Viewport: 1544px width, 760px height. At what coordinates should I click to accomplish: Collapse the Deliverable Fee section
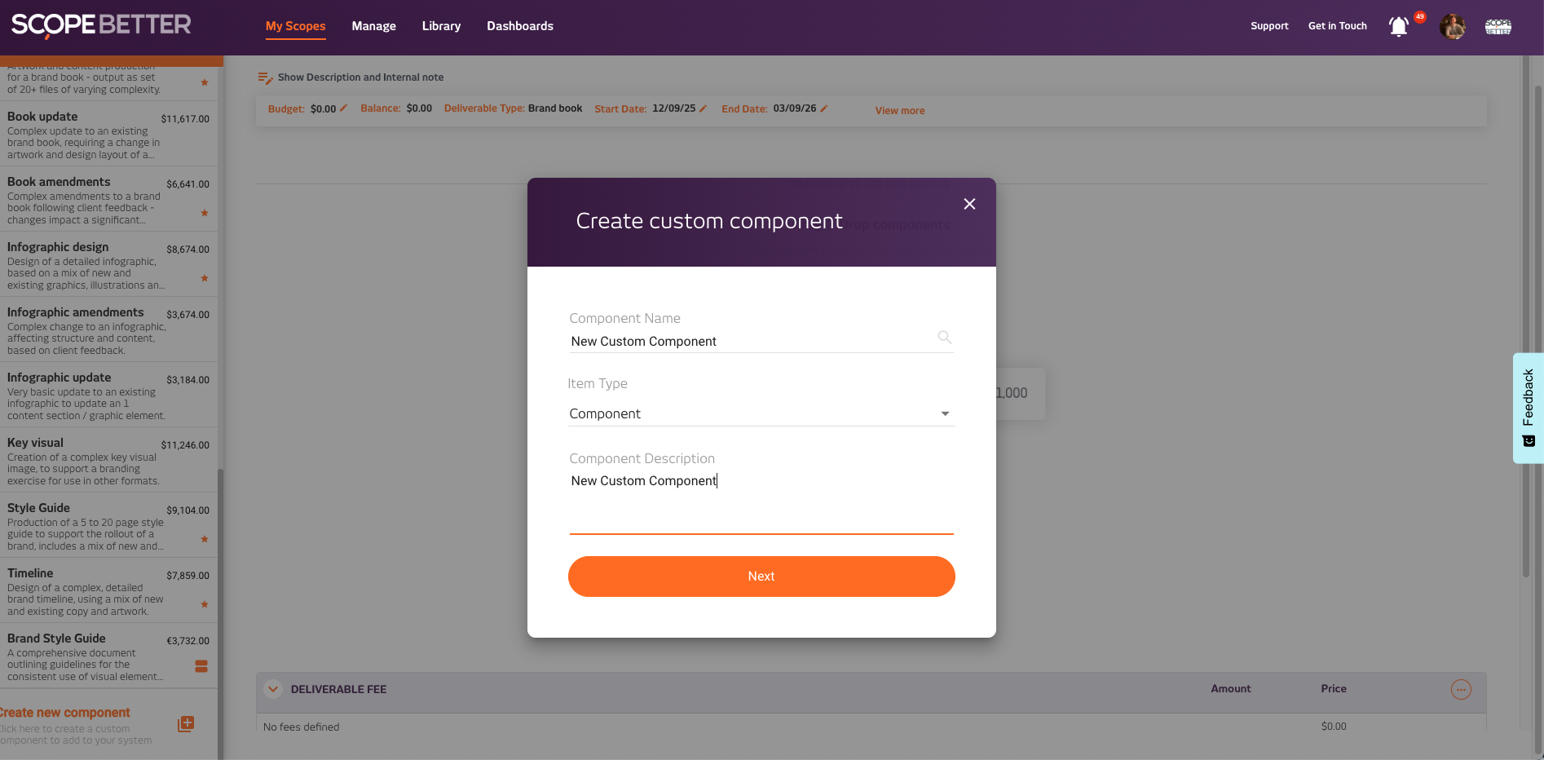click(273, 689)
